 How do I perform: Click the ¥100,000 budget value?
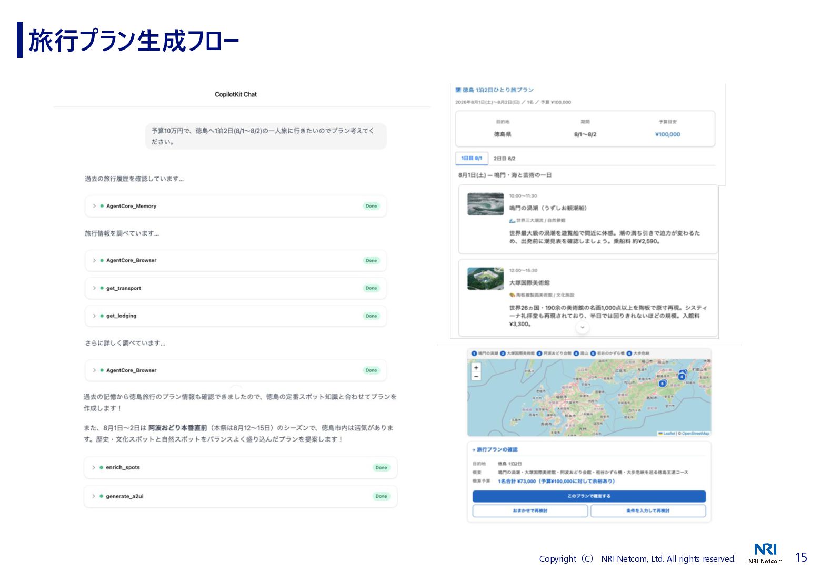click(x=668, y=134)
